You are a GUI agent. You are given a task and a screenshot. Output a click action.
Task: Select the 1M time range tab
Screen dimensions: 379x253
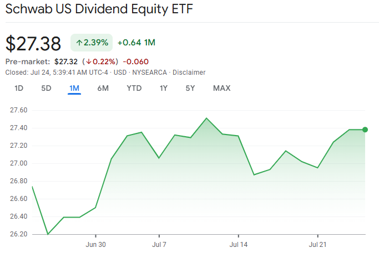pos(74,88)
